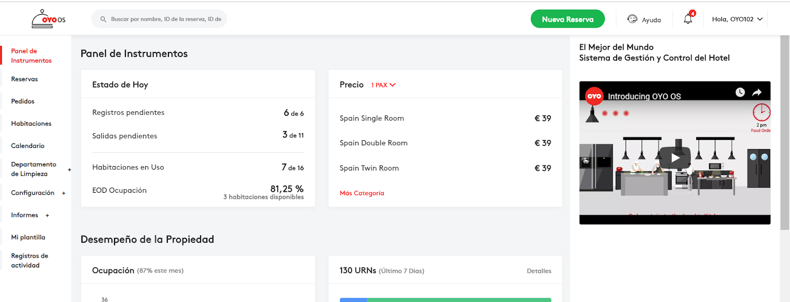Click the Estado de Hoy card title

coord(120,85)
